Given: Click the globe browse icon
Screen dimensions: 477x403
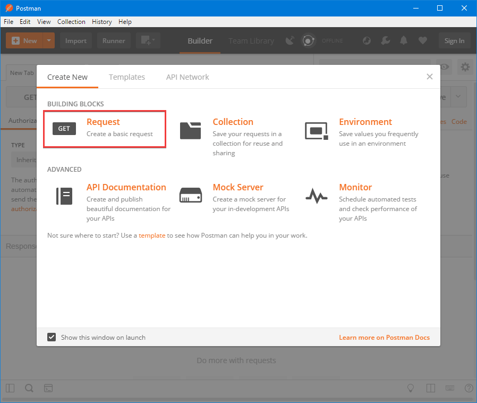Looking at the screenshot, I should [x=367, y=40].
